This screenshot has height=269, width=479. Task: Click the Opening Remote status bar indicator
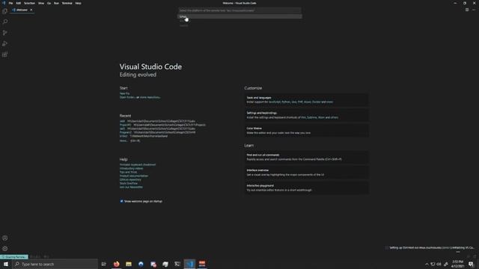click(x=14, y=257)
